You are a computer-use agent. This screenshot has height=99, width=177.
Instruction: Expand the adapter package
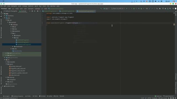[13, 35]
